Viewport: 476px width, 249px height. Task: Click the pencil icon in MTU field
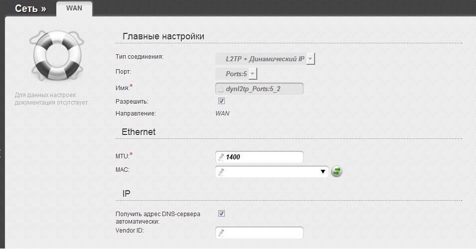click(221, 157)
